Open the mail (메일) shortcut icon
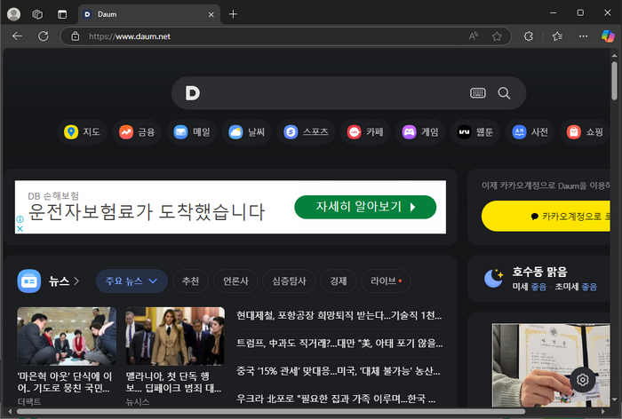This screenshot has height=419, width=622. 181,132
